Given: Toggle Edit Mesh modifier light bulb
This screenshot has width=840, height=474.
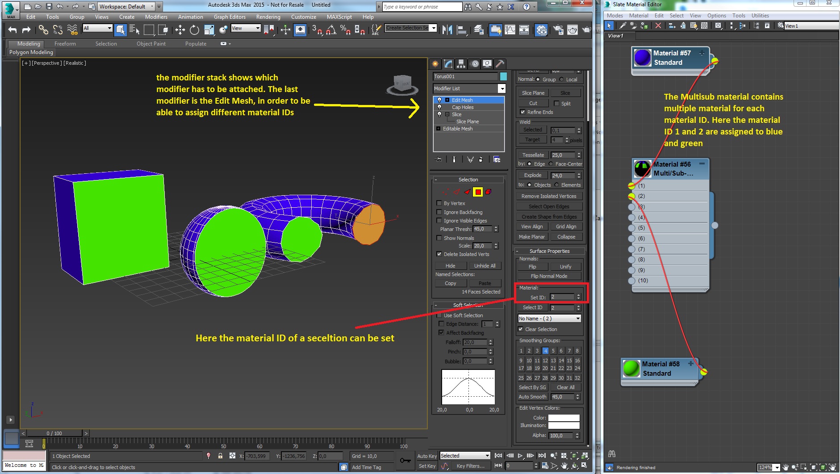Looking at the screenshot, I should pos(439,100).
